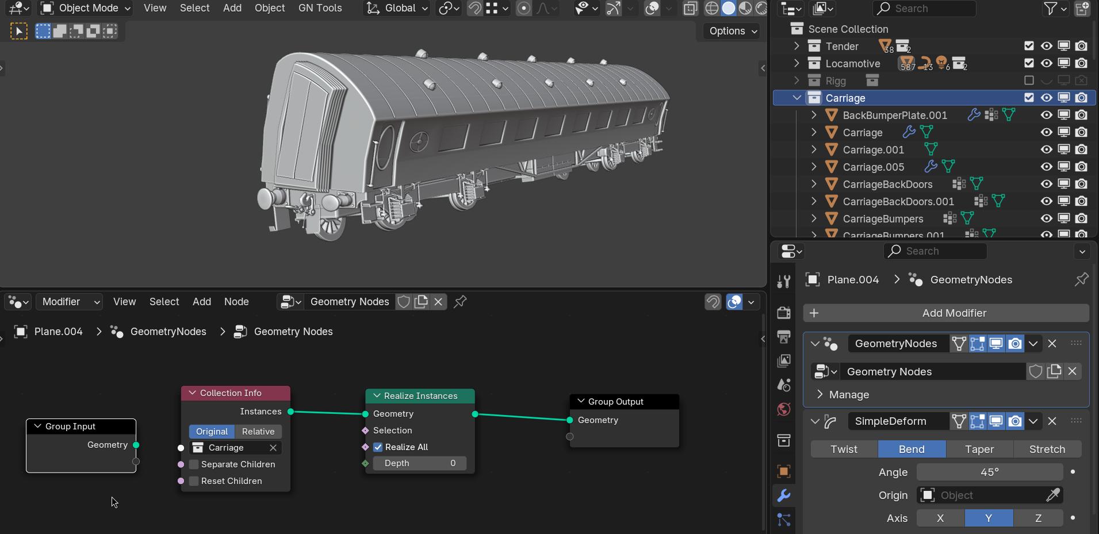Expand the Carriage.005 object row
1099x534 pixels.
tap(814, 167)
